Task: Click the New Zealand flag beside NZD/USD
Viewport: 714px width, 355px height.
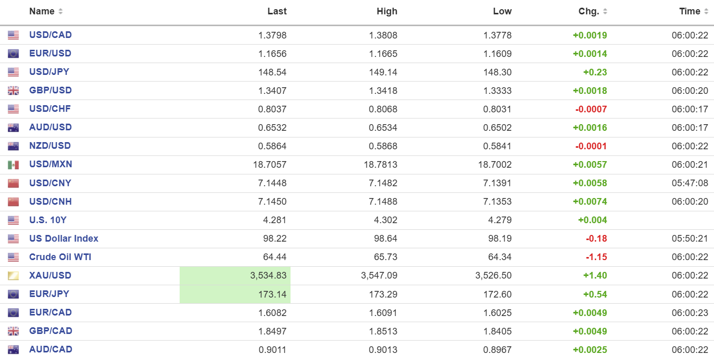Action: (13, 146)
